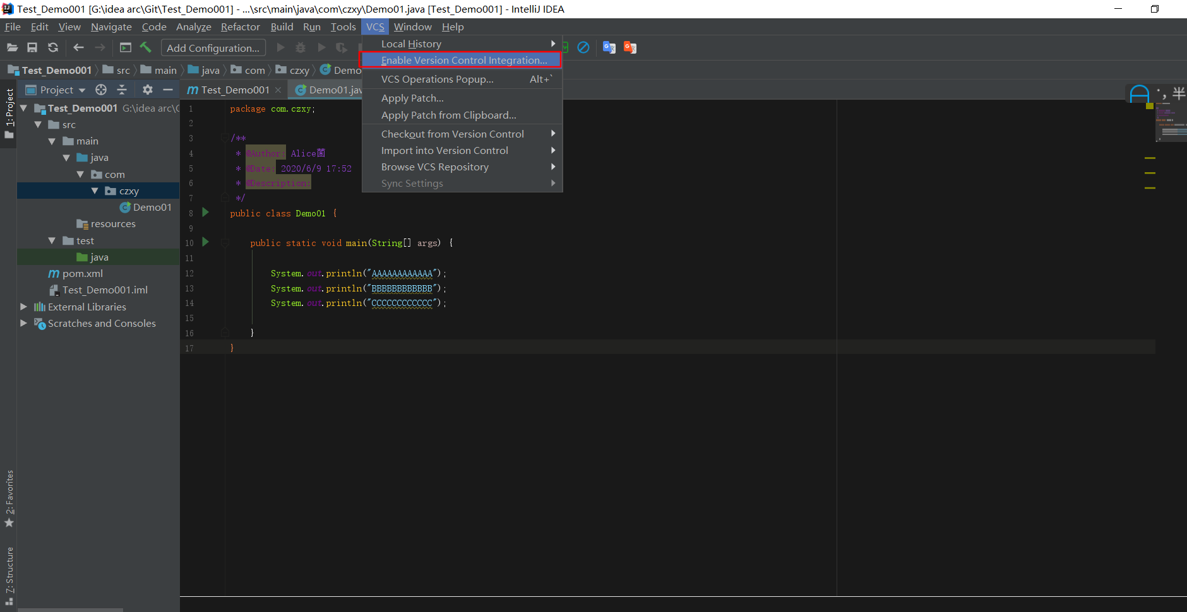The image size is (1187, 612).
Task: Collapse the src folder node
Action: point(38,125)
